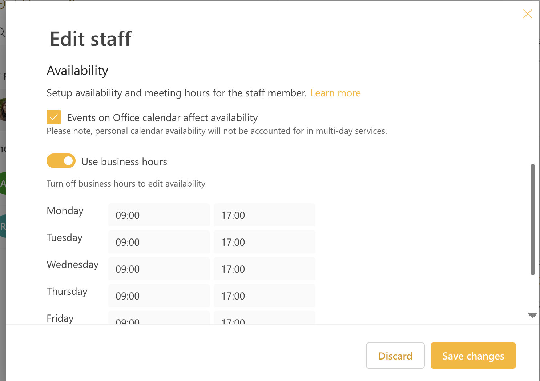Click the staff photo avatar at left edge
This screenshot has width=540, height=381.
pos(3,109)
